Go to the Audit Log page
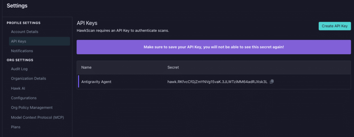The image size is (354, 137). (19, 69)
